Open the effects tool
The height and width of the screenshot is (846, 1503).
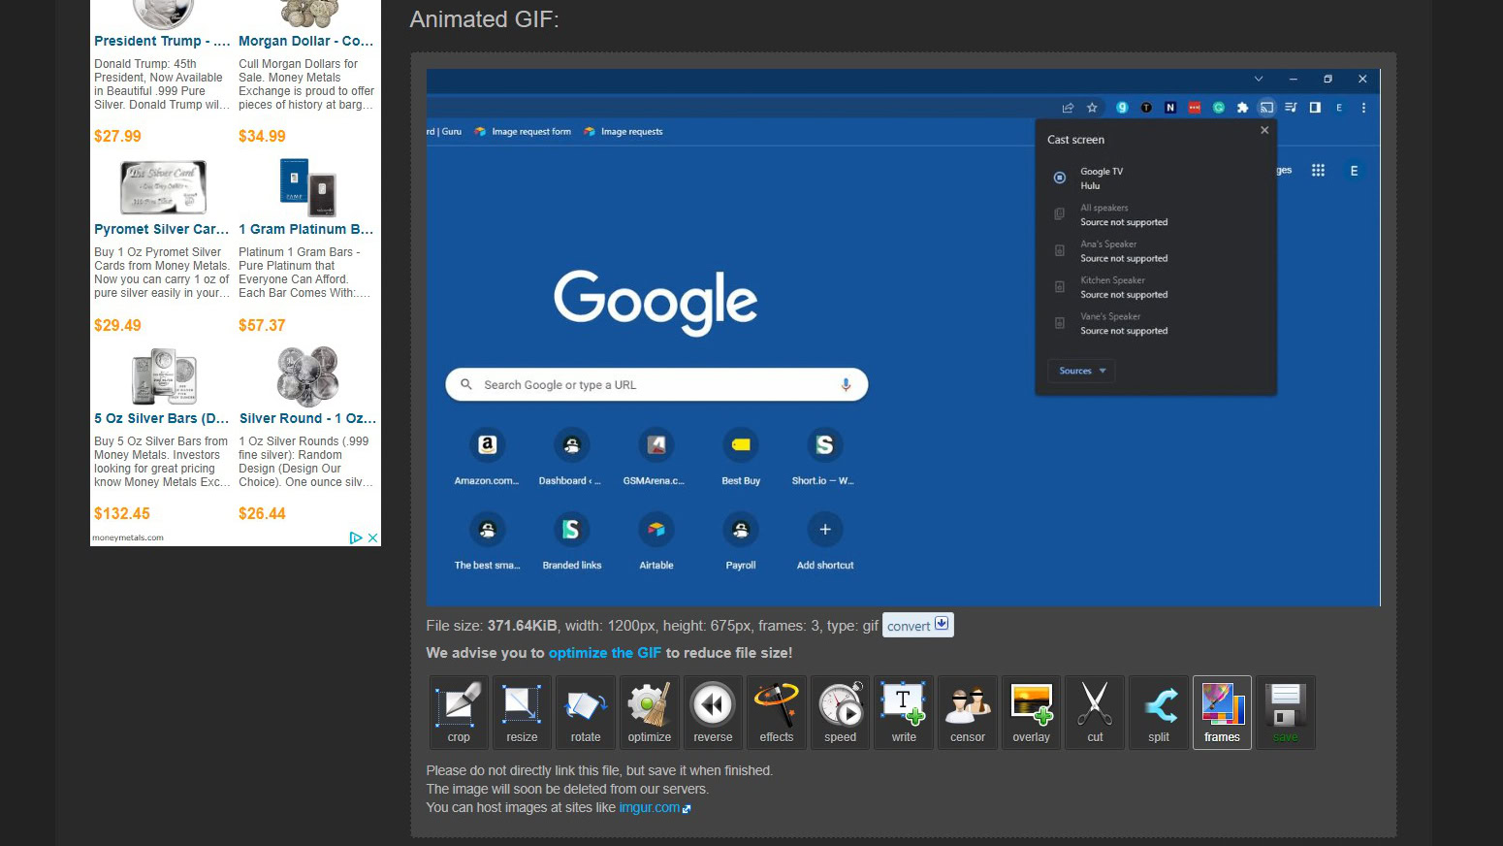(x=777, y=712)
